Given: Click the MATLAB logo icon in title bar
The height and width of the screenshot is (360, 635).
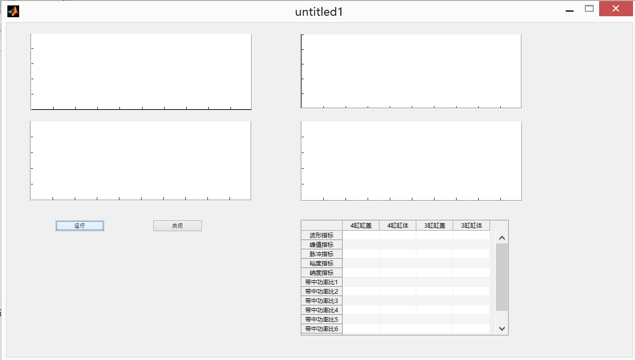Looking at the screenshot, I should pyautogui.click(x=13, y=11).
